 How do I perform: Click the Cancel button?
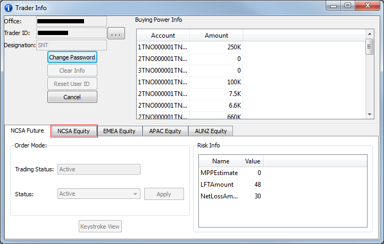coord(72,97)
